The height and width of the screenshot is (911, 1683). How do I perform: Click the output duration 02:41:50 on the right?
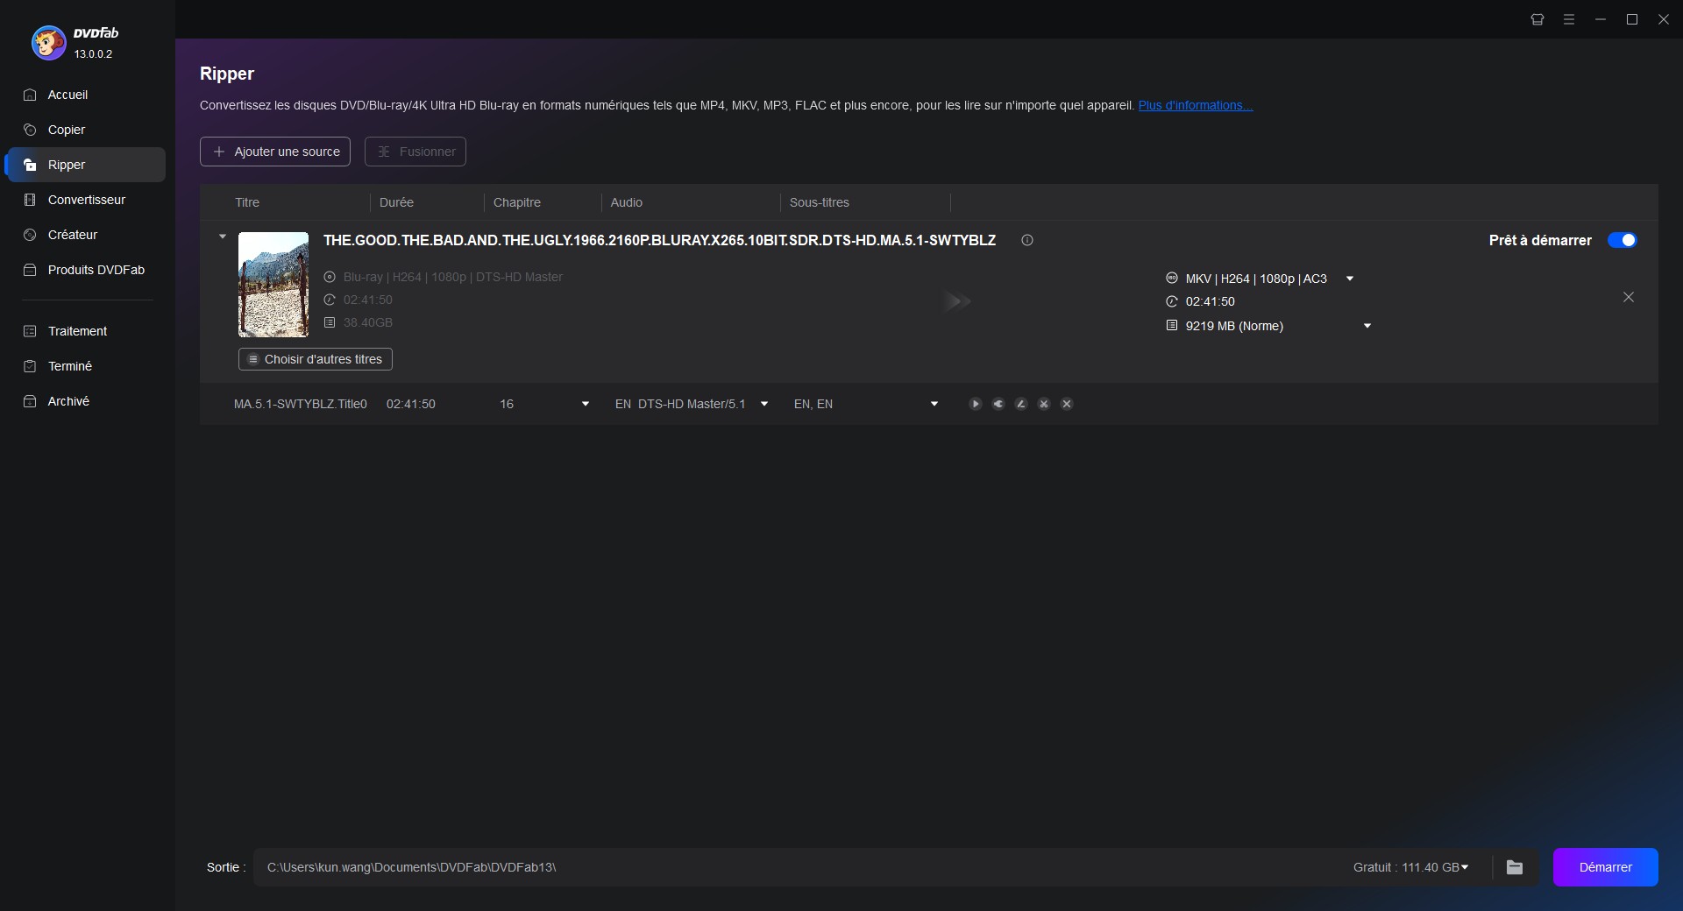click(1211, 301)
